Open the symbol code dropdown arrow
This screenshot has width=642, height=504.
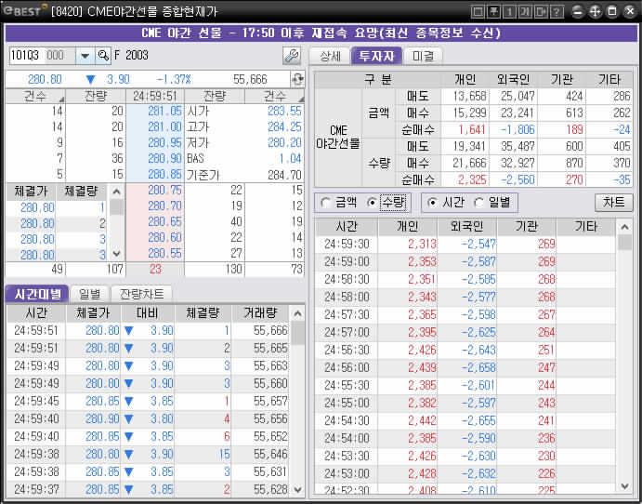tap(85, 55)
